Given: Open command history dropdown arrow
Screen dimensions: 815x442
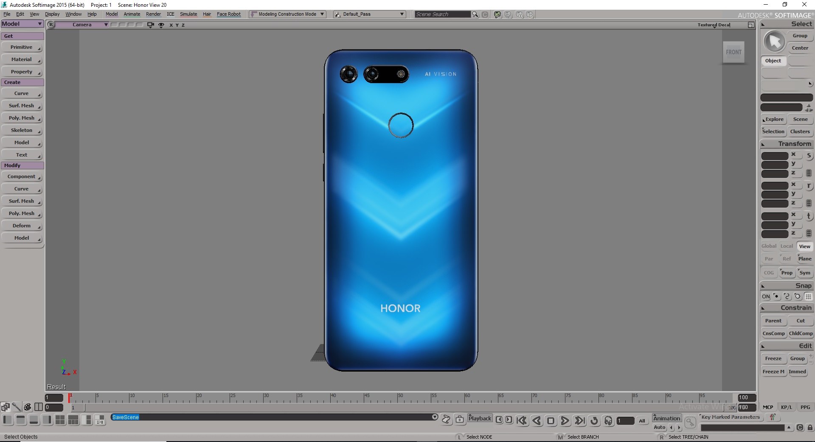Looking at the screenshot, I should 435,417.
